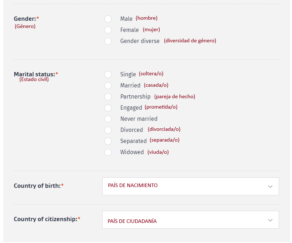Select the Male gender radio button
Screen dimensions: 292x243
108,19
